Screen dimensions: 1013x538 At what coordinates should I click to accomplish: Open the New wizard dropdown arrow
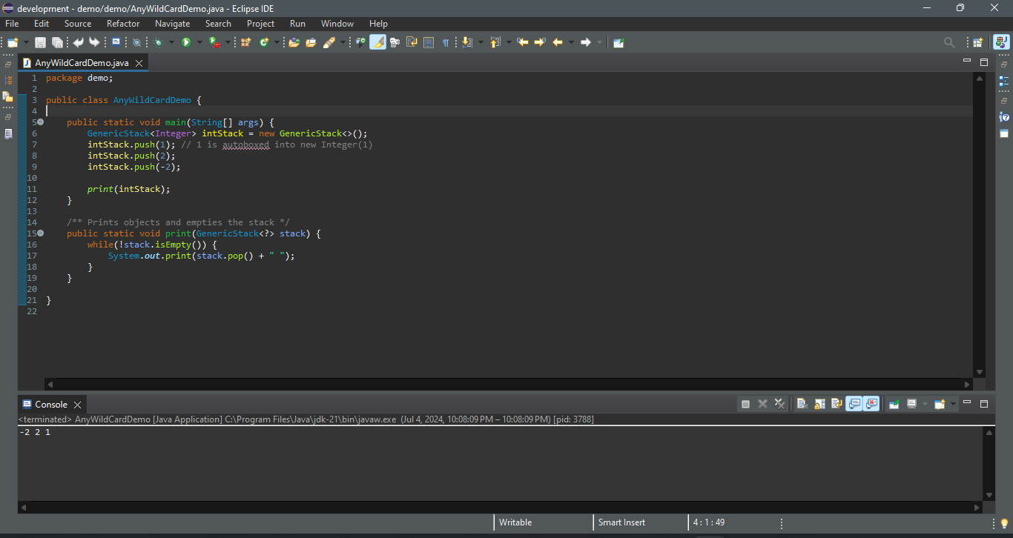coord(27,43)
